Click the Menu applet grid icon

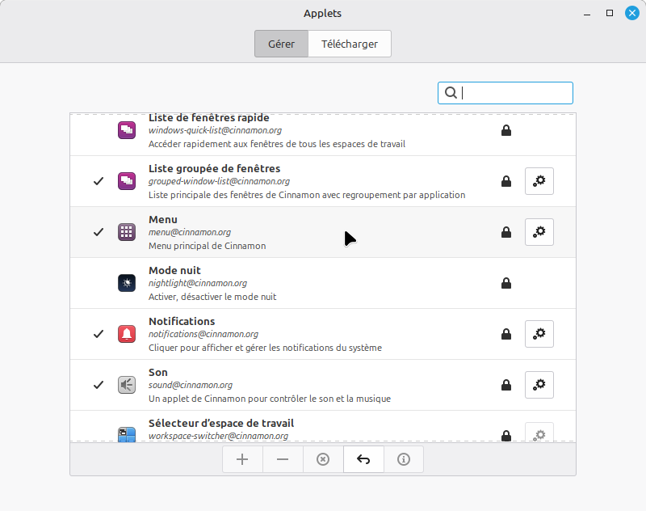point(126,232)
